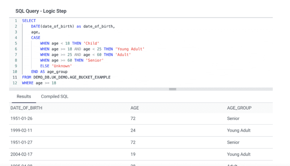This screenshot has width=290, height=166.
Task: Select the 1951-01-27 date cell
Action: [x=22, y=143]
